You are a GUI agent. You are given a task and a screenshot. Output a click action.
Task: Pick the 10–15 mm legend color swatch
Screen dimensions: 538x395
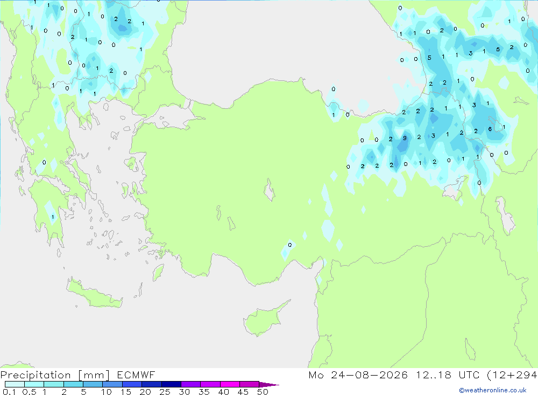112,384
